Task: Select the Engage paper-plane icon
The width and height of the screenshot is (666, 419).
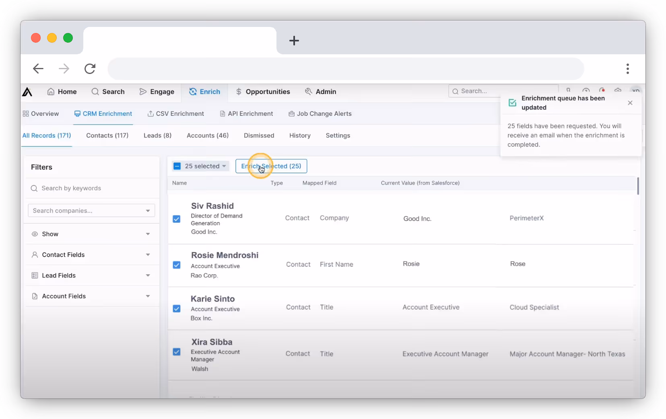Action: (x=144, y=92)
